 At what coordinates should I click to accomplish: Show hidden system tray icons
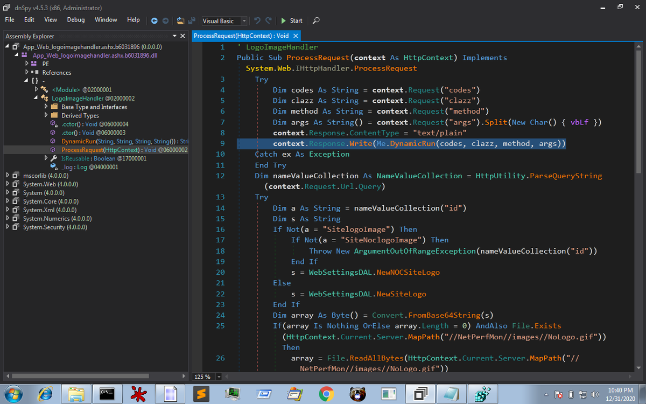547,394
